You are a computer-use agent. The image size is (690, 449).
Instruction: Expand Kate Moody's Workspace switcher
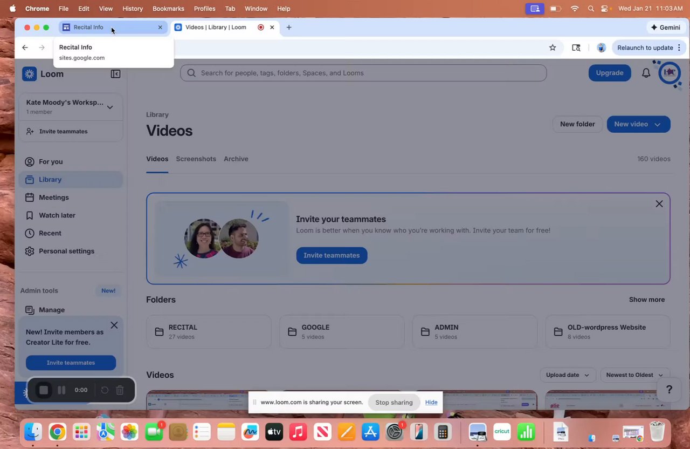[71, 107]
